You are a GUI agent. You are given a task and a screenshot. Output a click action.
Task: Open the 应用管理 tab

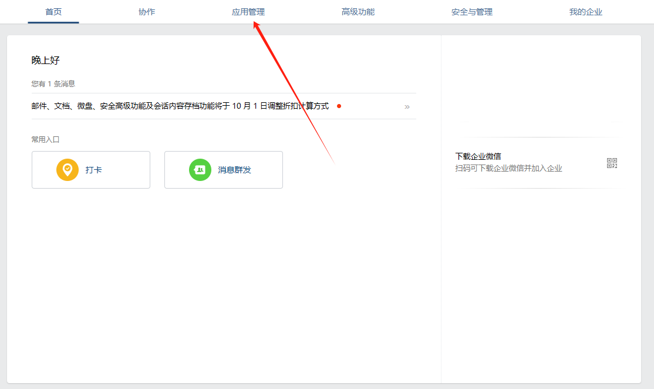[247, 11]
